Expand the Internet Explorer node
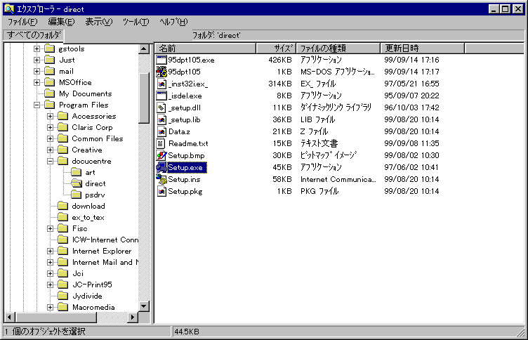The height and width of the screenshot is (340, 528). pyautogui.click(x=50, y=251)
